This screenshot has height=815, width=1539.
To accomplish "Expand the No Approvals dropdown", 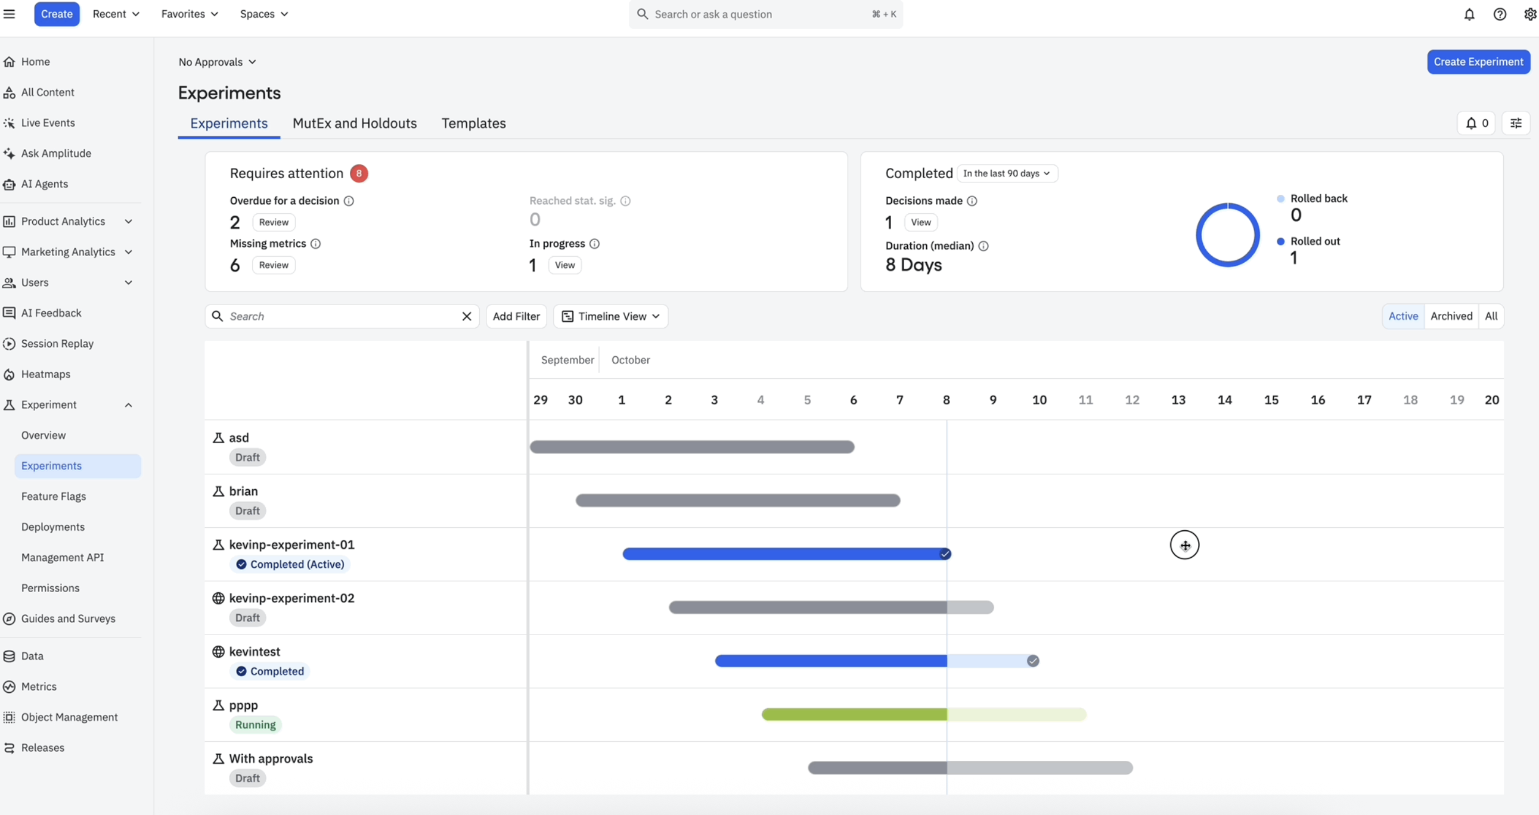I will coord(217,62).
